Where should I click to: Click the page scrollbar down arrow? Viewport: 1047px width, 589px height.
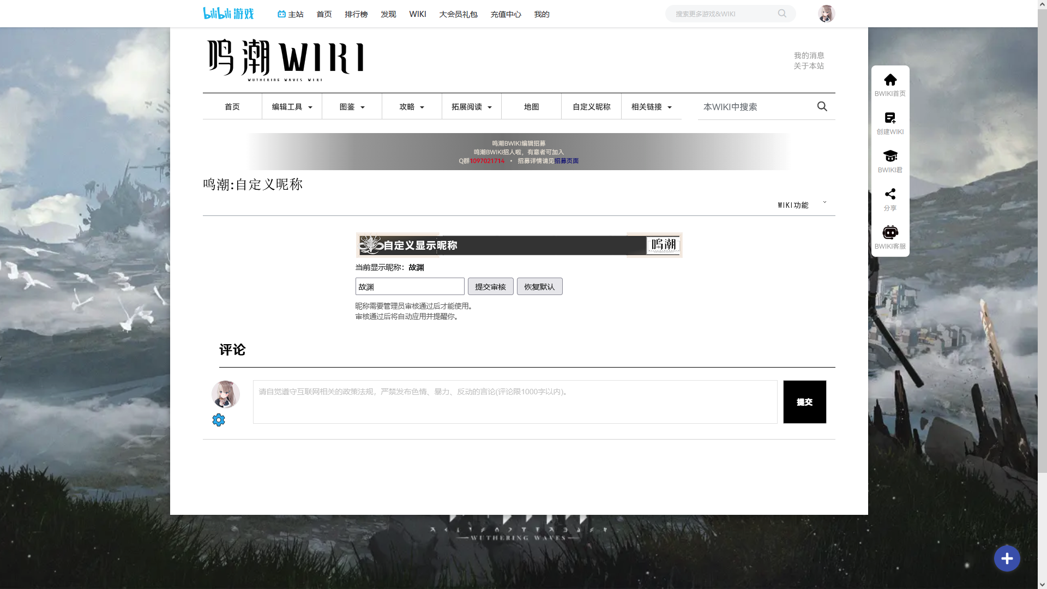click(1042, 584)
